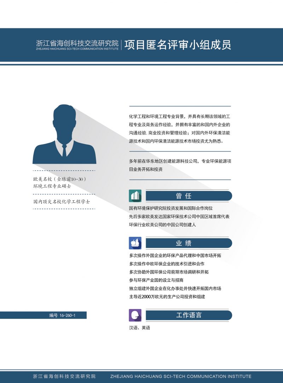Click the purple speech icon beside 工作语言
This screenshot has width=283, height=383.
click(135, 315)
